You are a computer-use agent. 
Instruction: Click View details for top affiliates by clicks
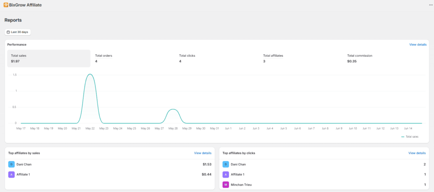(x=417, y=153)
